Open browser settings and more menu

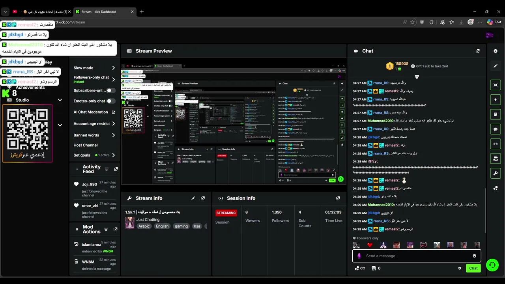click(x=479, y=22)
